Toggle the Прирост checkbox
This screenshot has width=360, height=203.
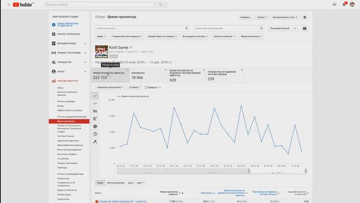coord(146,87)
